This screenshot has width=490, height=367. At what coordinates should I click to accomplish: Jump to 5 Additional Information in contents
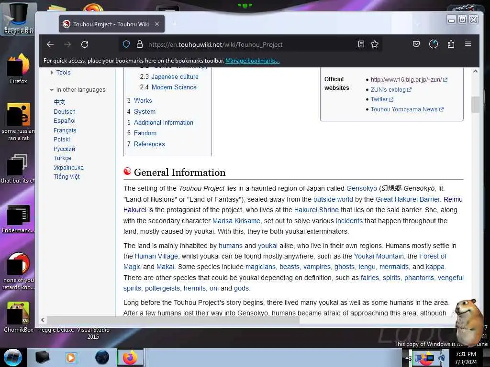pyautogui.click(x=160, y=123)
